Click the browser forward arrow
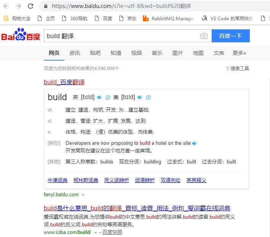The height and width of the screenshot is (237, 270). (x=18, y=6)
